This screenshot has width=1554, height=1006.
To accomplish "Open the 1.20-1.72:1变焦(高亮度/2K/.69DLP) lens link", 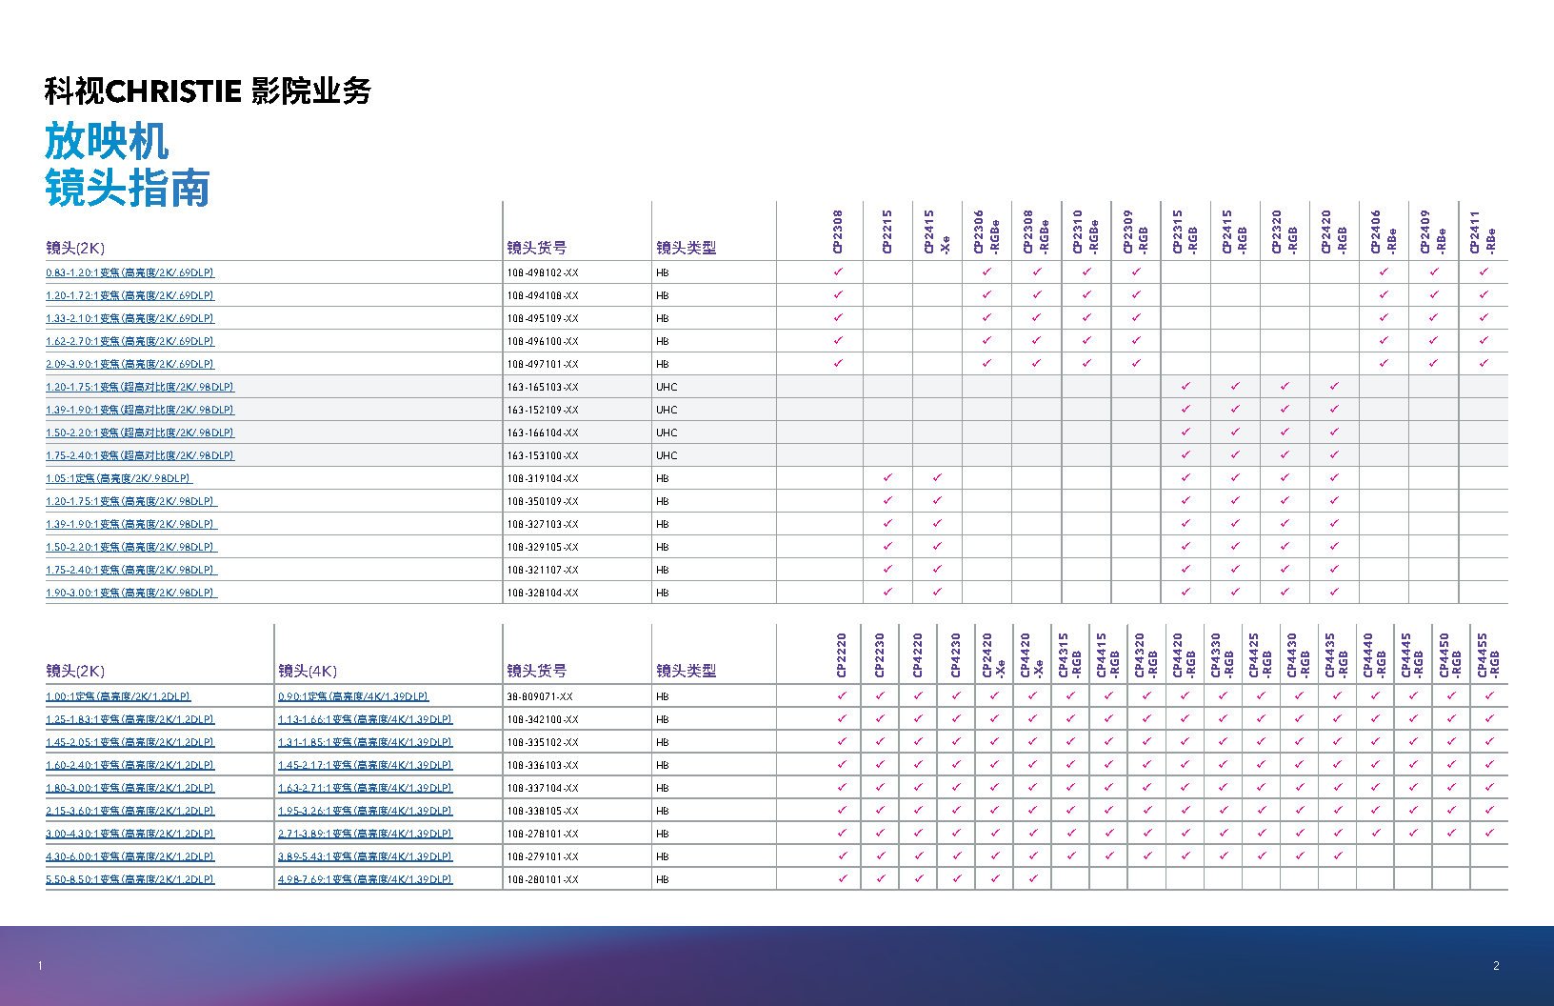I will (x=130, y=295).
